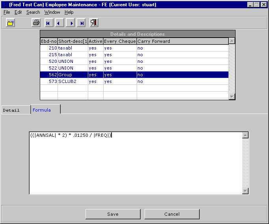The image size is (269, 224).
Task: Open the Search menu
Action: (33, 12)
